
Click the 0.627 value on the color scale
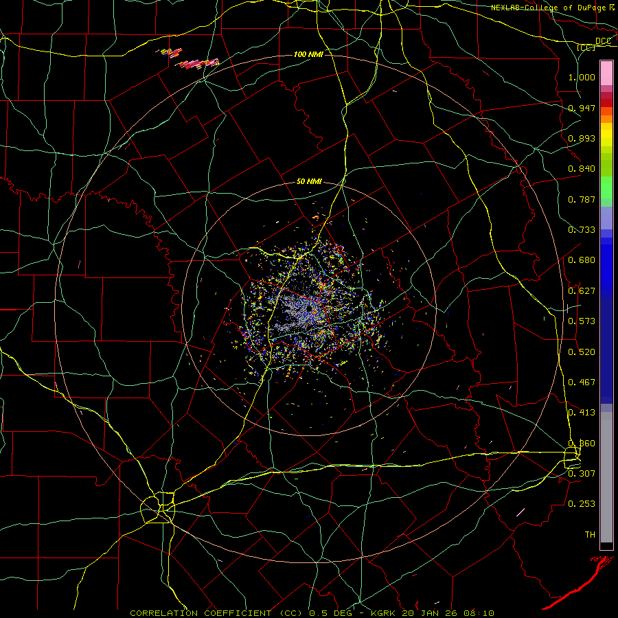click(x=582, y=291)
